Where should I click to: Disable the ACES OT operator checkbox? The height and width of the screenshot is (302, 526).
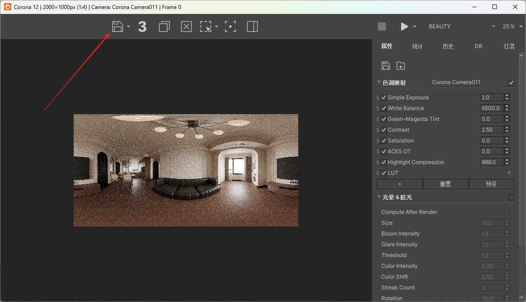[384, 151]
